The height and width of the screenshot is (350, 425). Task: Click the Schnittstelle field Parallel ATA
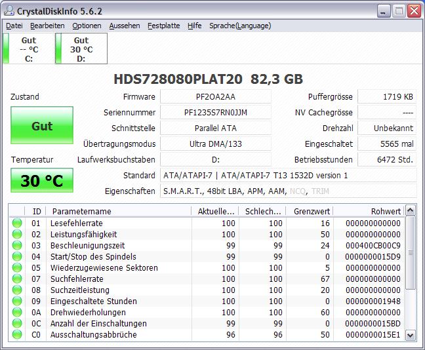point(216,128)
